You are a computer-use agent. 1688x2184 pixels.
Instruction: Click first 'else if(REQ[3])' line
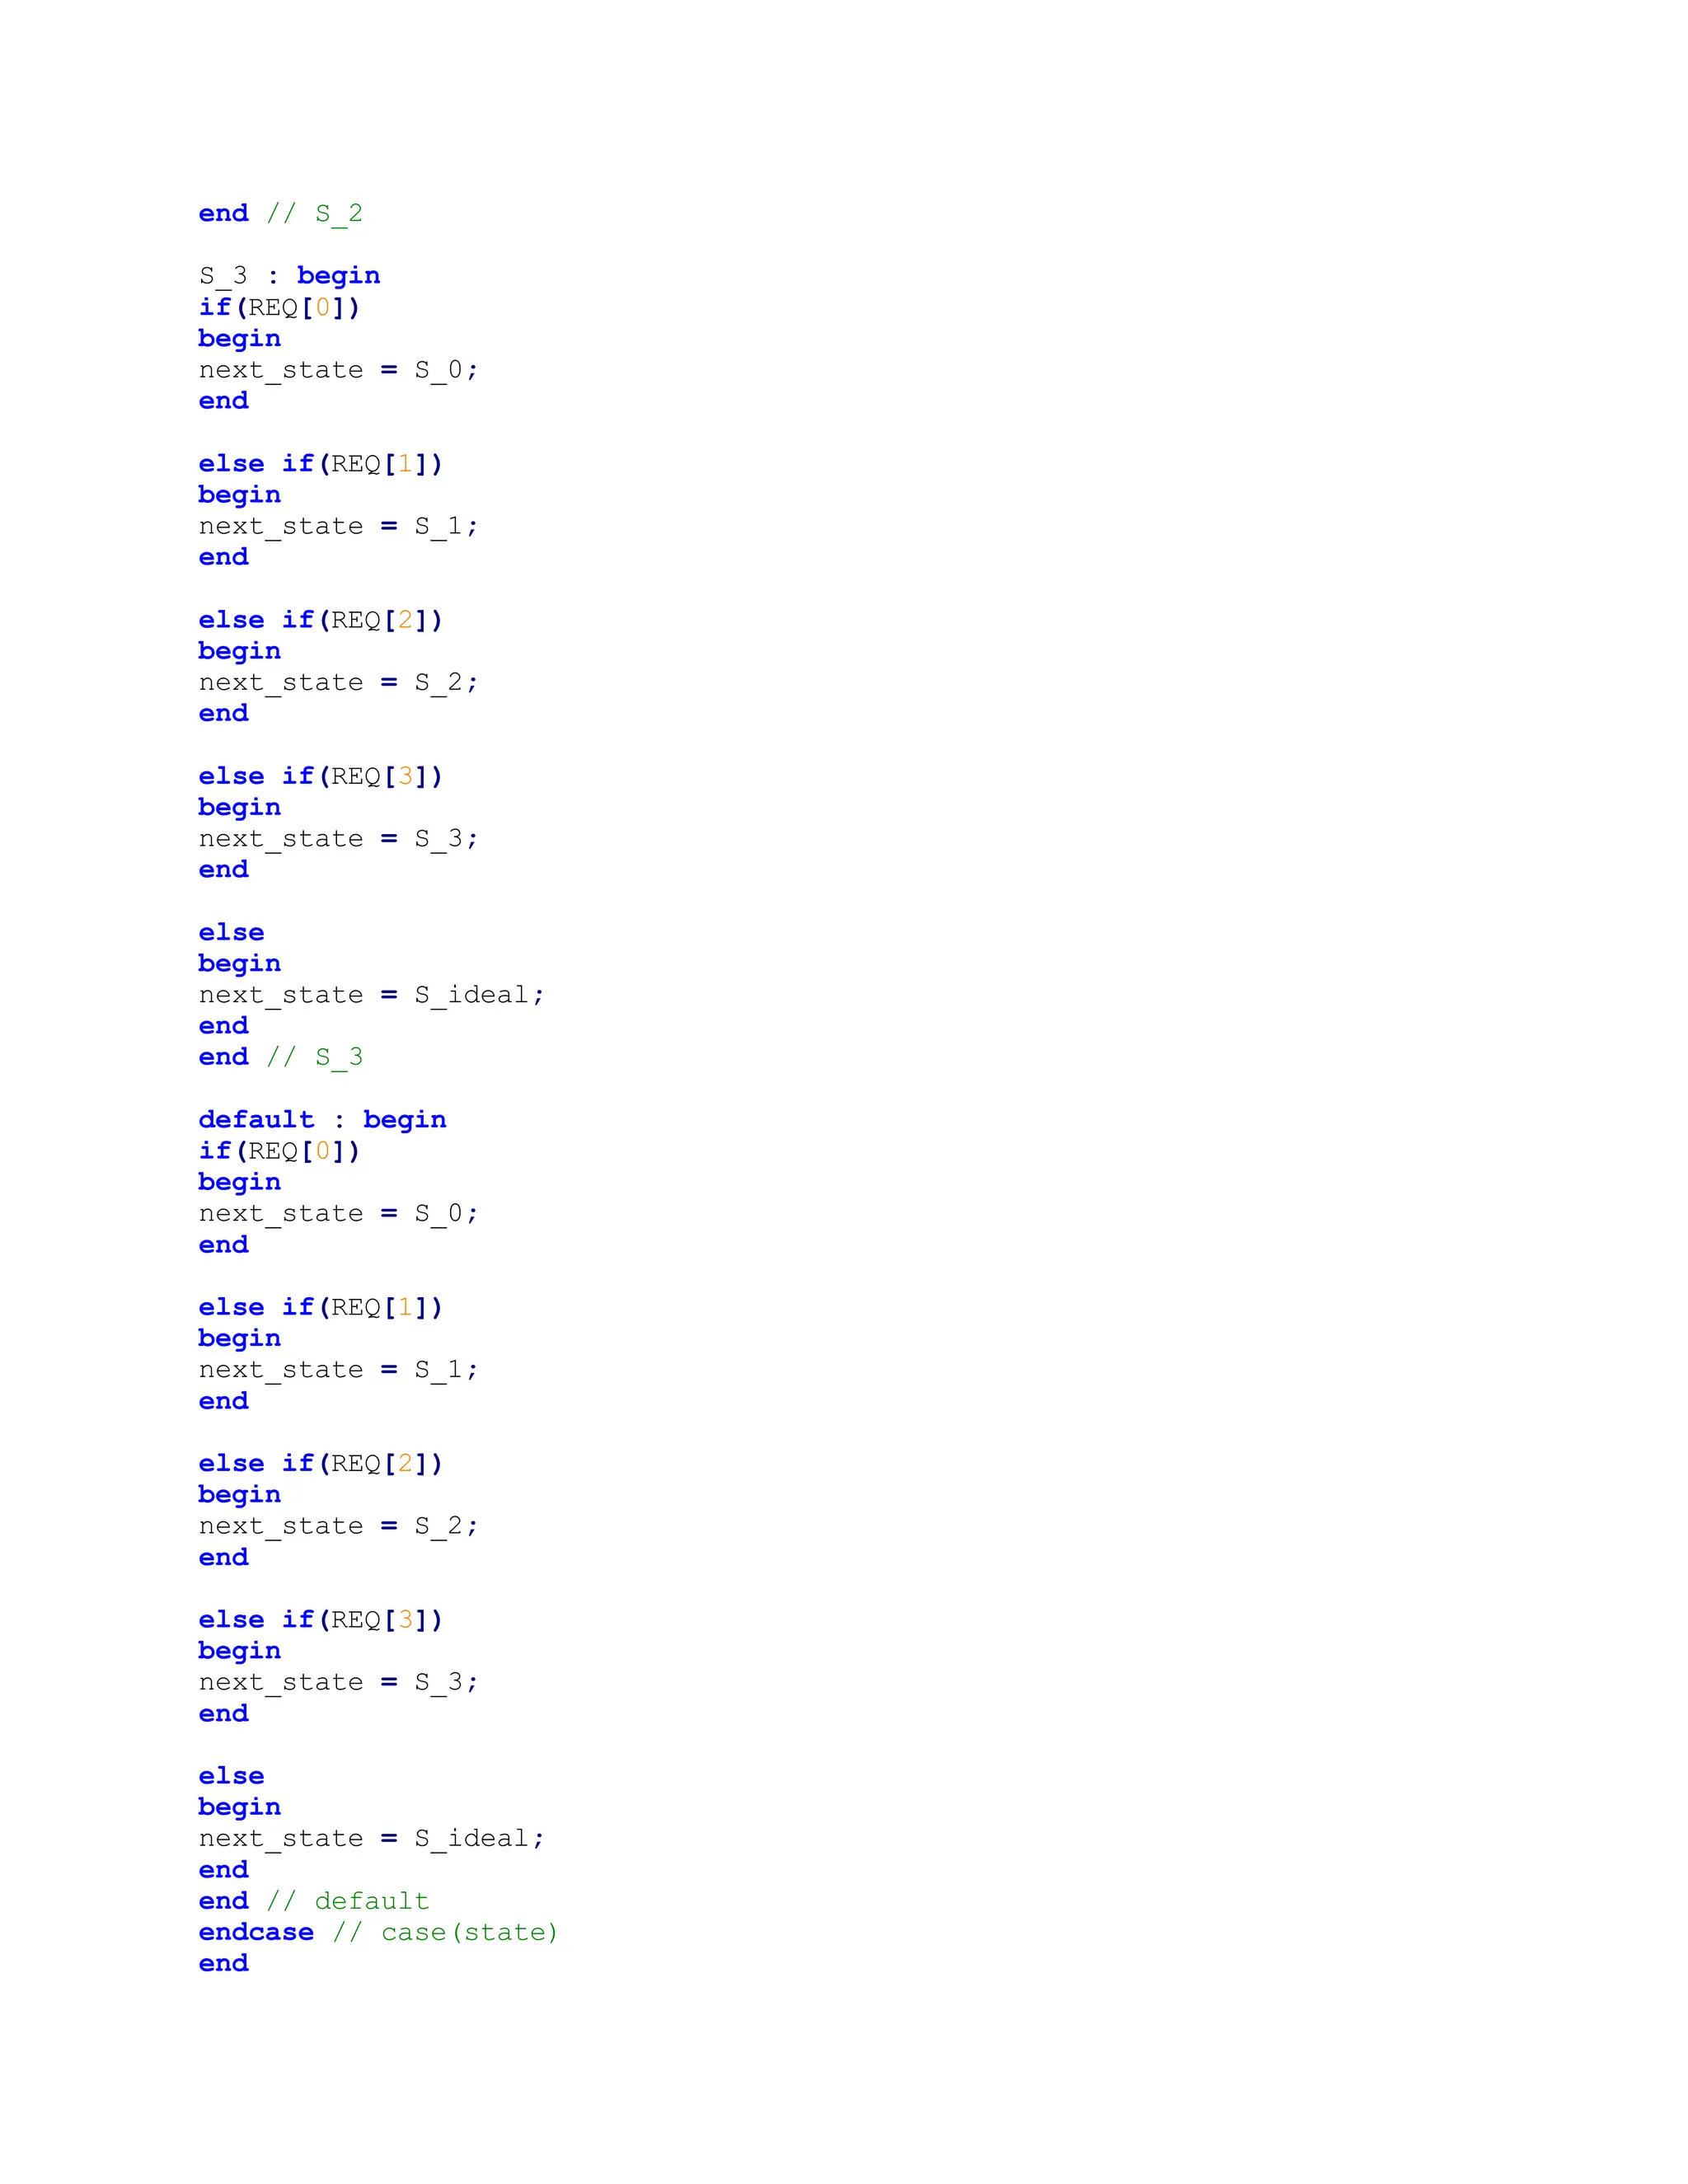tap(320, 776)
